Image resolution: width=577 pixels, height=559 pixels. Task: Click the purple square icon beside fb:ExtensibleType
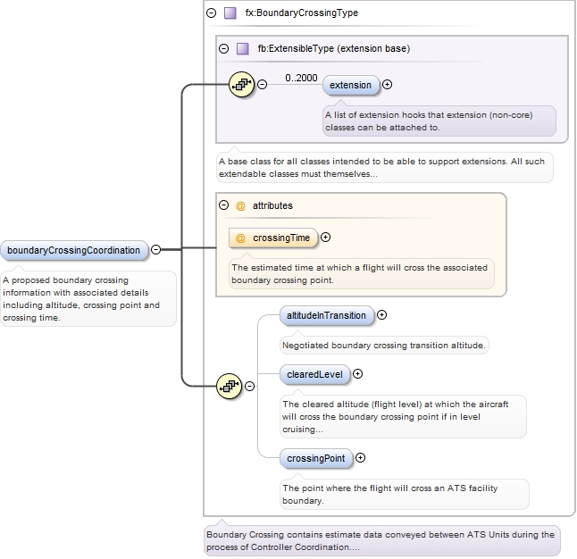(242, 48)
